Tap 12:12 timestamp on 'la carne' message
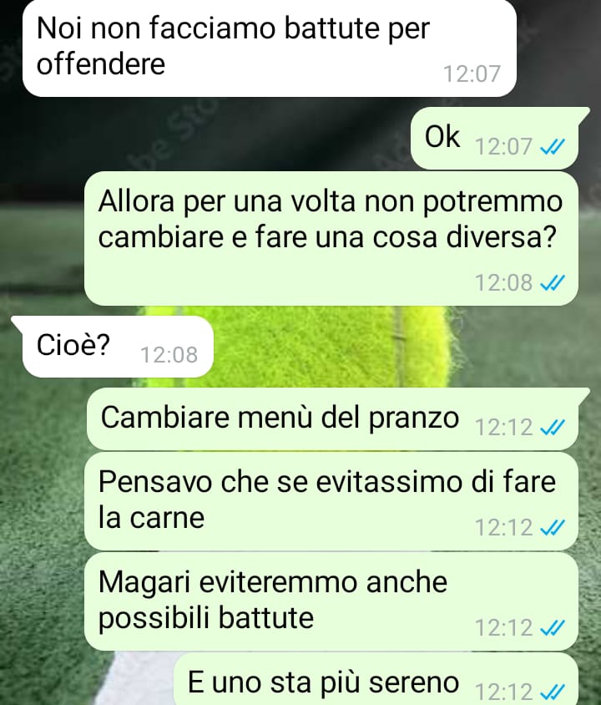Screen dimensions: 601x705 pos(503,527)
